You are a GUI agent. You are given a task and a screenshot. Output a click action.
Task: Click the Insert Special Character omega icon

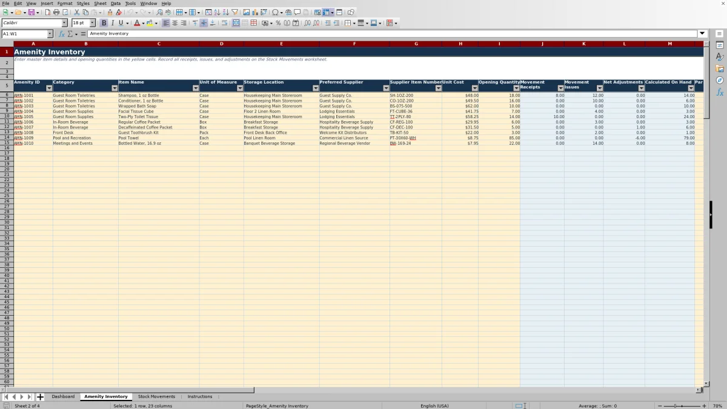click(274, 12)
